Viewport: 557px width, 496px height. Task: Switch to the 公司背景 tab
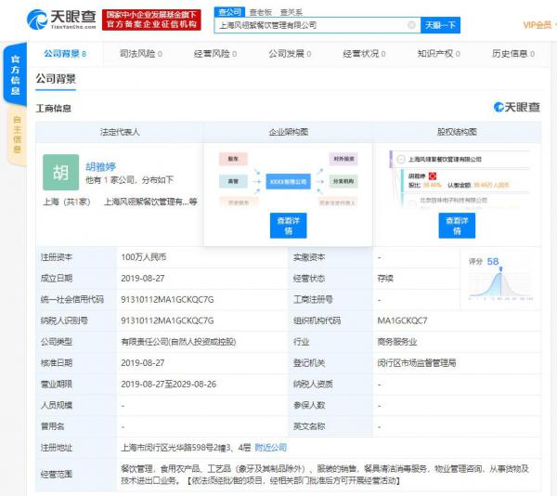[65, 54]
